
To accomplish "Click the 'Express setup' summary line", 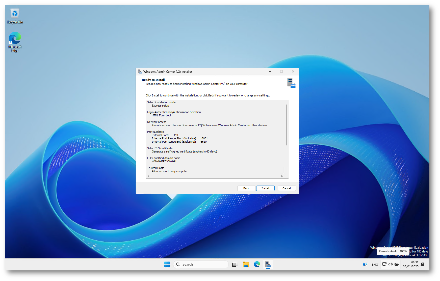I will [x=160, y=106].
